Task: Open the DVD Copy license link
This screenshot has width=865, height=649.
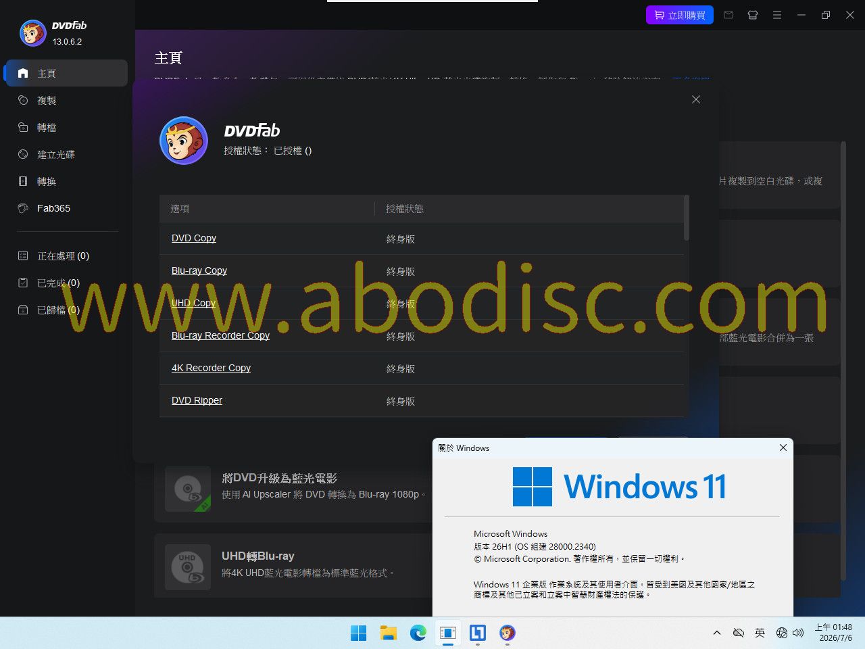Action: point(194,238)
